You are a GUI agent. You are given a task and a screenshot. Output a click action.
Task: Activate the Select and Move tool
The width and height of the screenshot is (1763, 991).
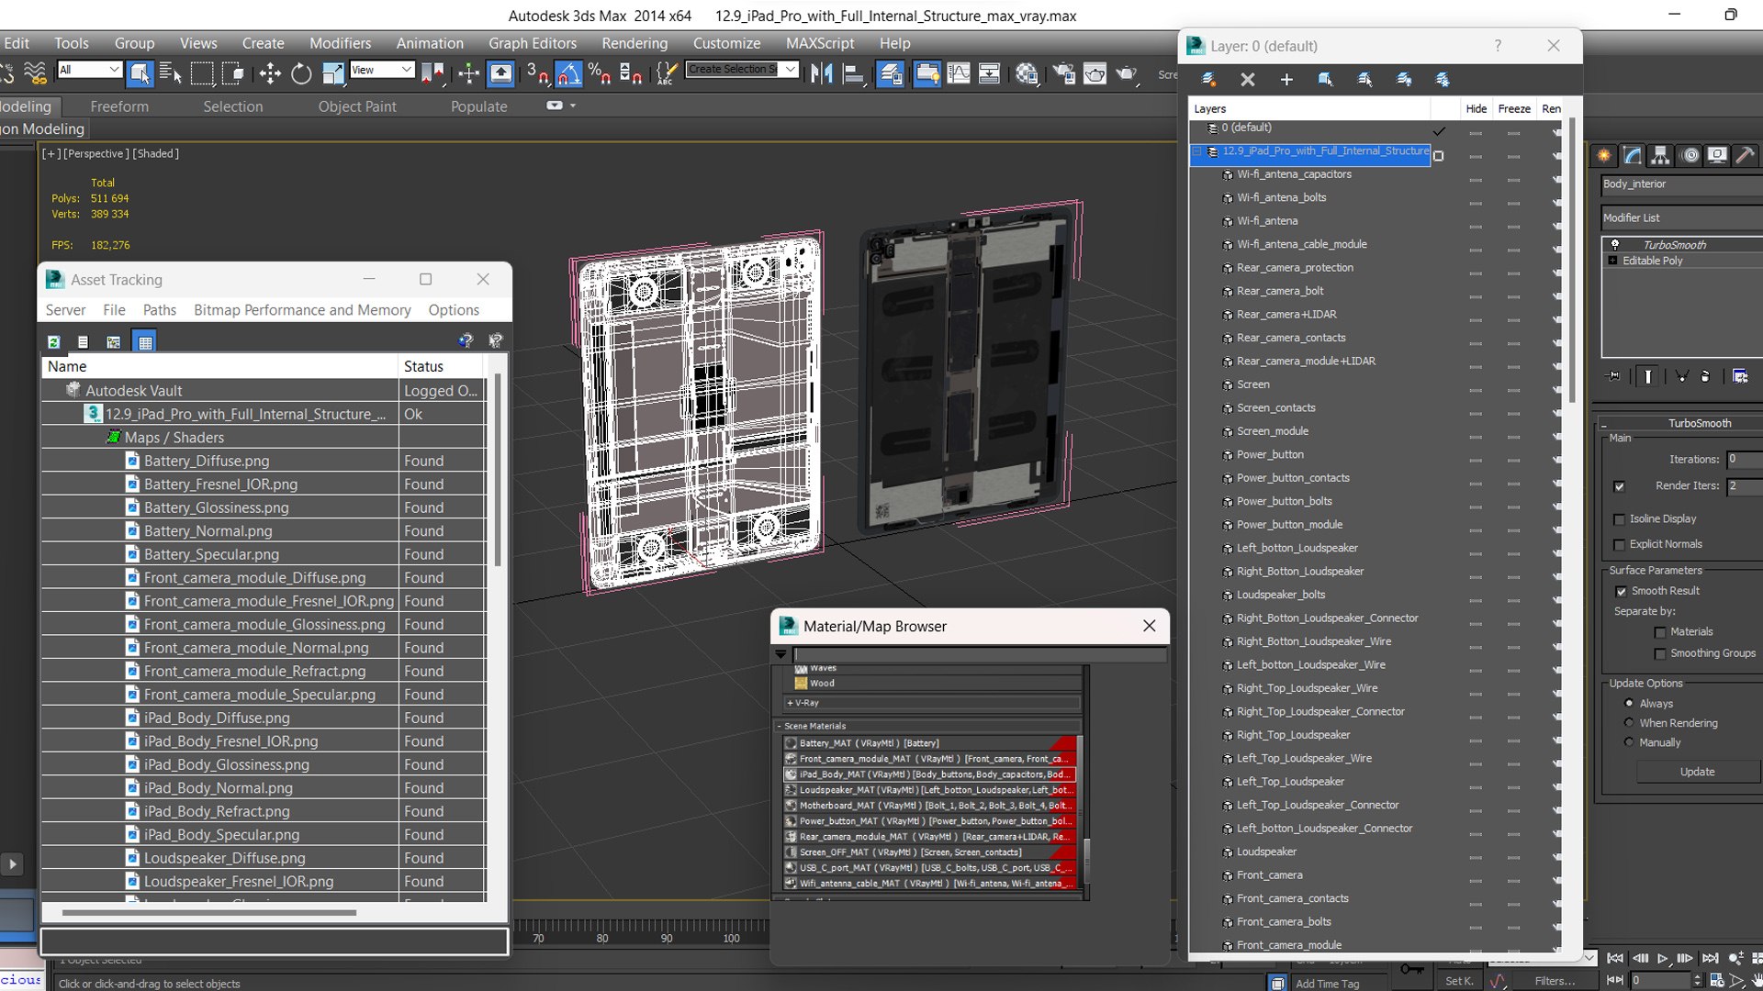(270, 73)
